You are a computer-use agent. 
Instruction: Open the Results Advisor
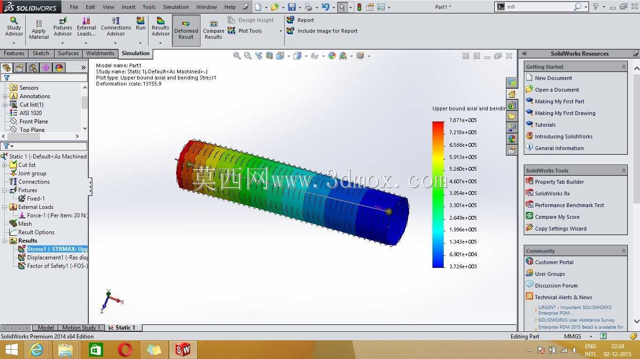click(x=160, y=27)
